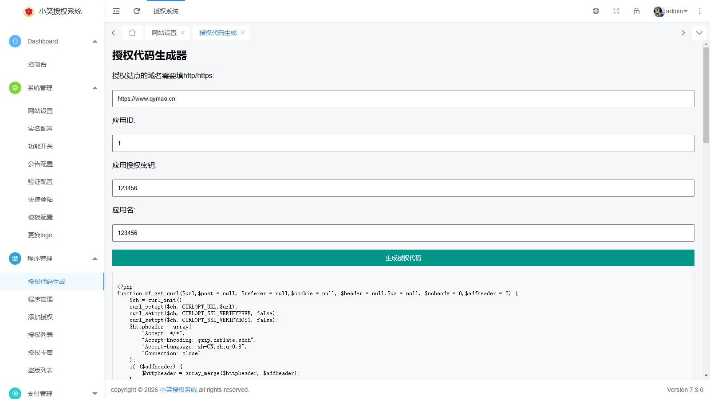Viewport: 710px width, 399px height.
Task: Click the 授权代码生成 tab close icon
Action: (x=243, y=32)
